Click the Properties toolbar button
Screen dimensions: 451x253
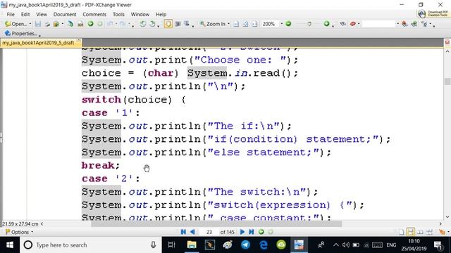20,34
